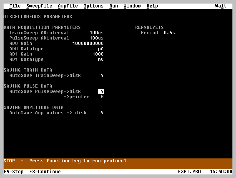
Task: Click the AD0 Gain value field
Action: click(x=88, y=43)
